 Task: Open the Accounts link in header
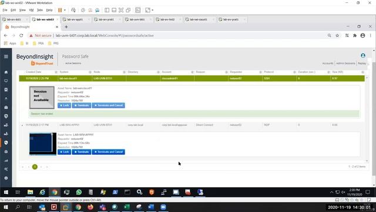(x=328, y=63)
